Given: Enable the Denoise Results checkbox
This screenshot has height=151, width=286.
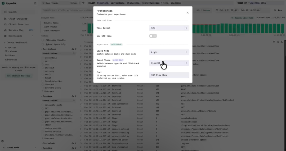Looking at the screenshot, I should coord(43,40).
